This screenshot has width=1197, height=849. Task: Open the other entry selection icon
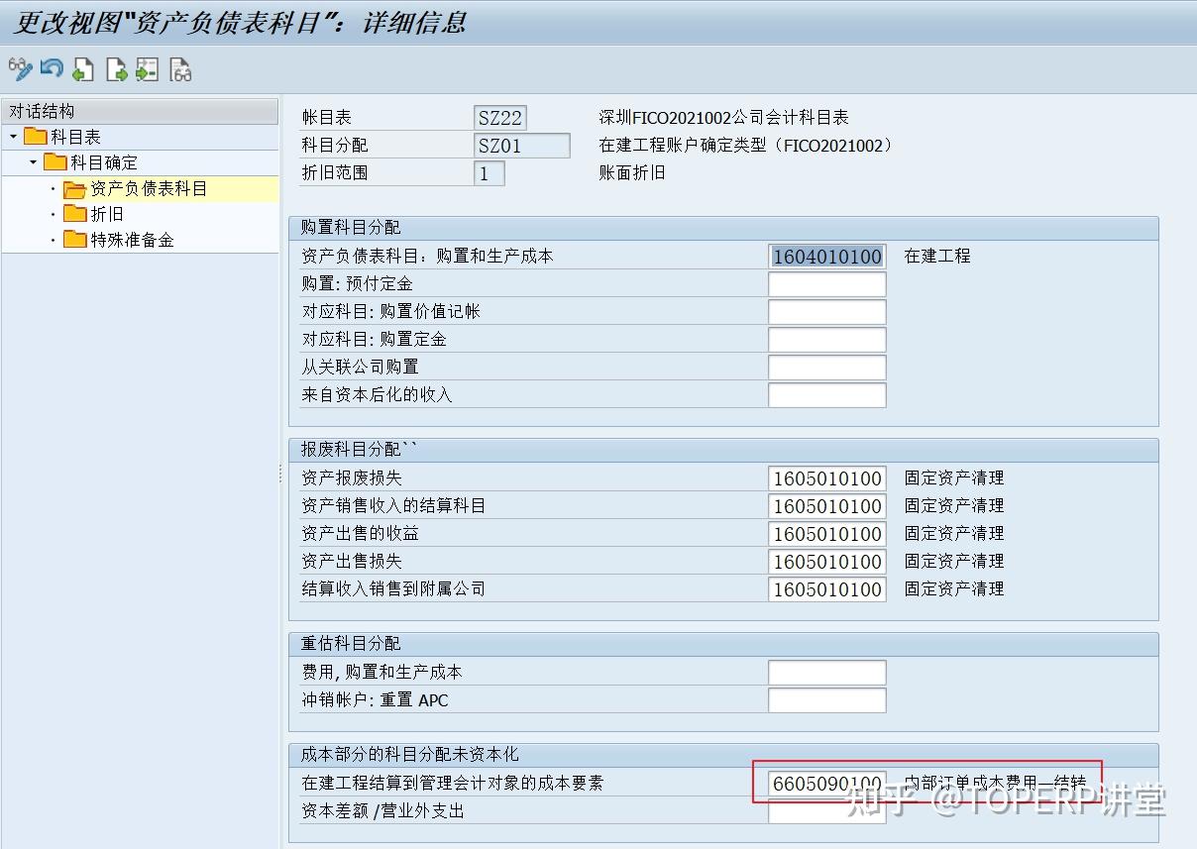(x=148, y=69)
